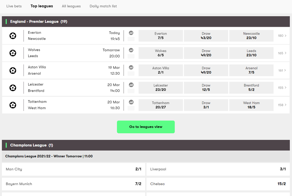The image size is (292, 196).
Task: Open statistics icon for Leicester vs Brentford
Action: click(131, 85)
